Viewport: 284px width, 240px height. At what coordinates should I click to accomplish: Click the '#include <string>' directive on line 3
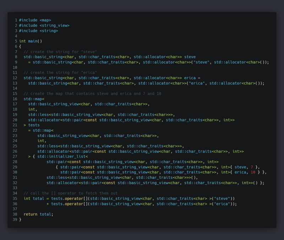click(39, 31)
